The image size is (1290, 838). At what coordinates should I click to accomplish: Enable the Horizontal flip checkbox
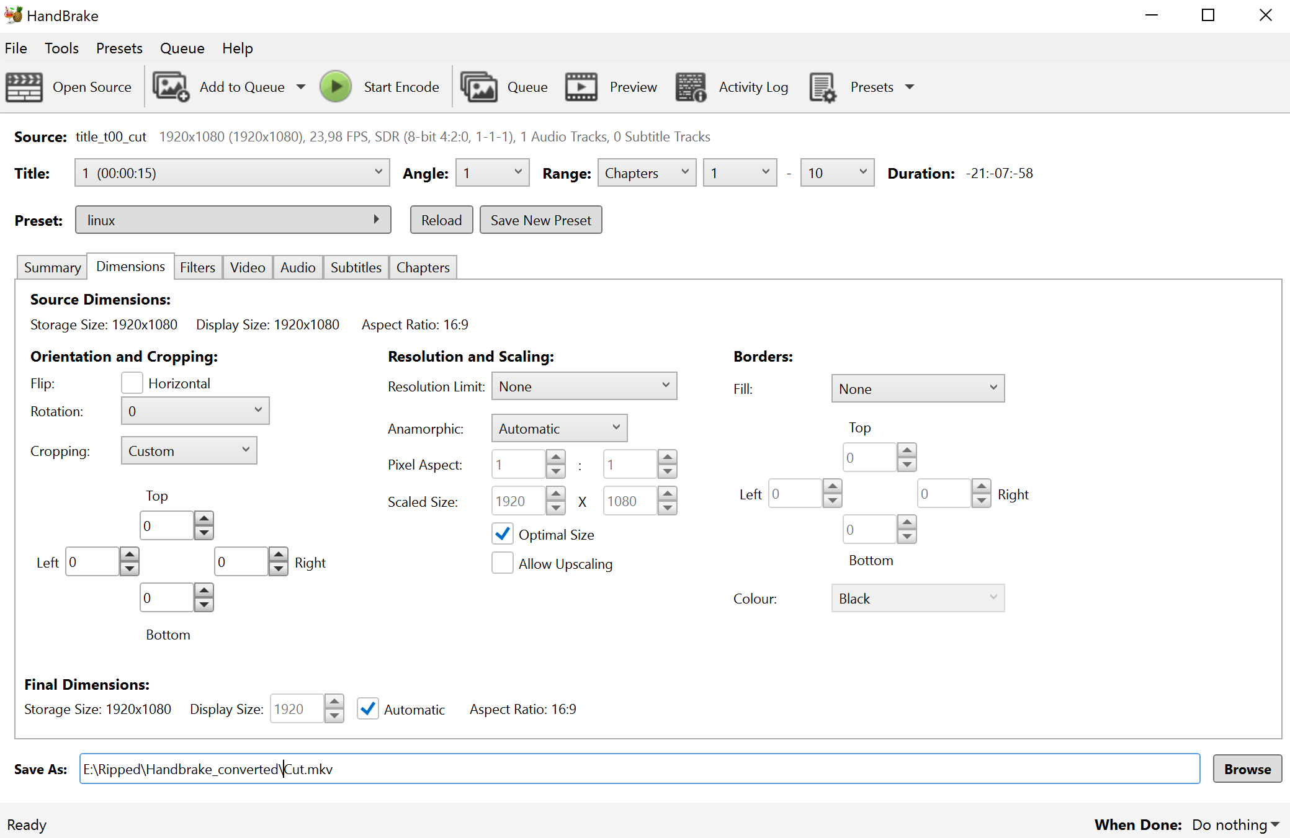(132, 383)
